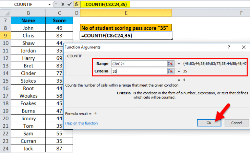This screenshot has width=250, height=153.
Task: Select column B header
Action: click(28, 13)
